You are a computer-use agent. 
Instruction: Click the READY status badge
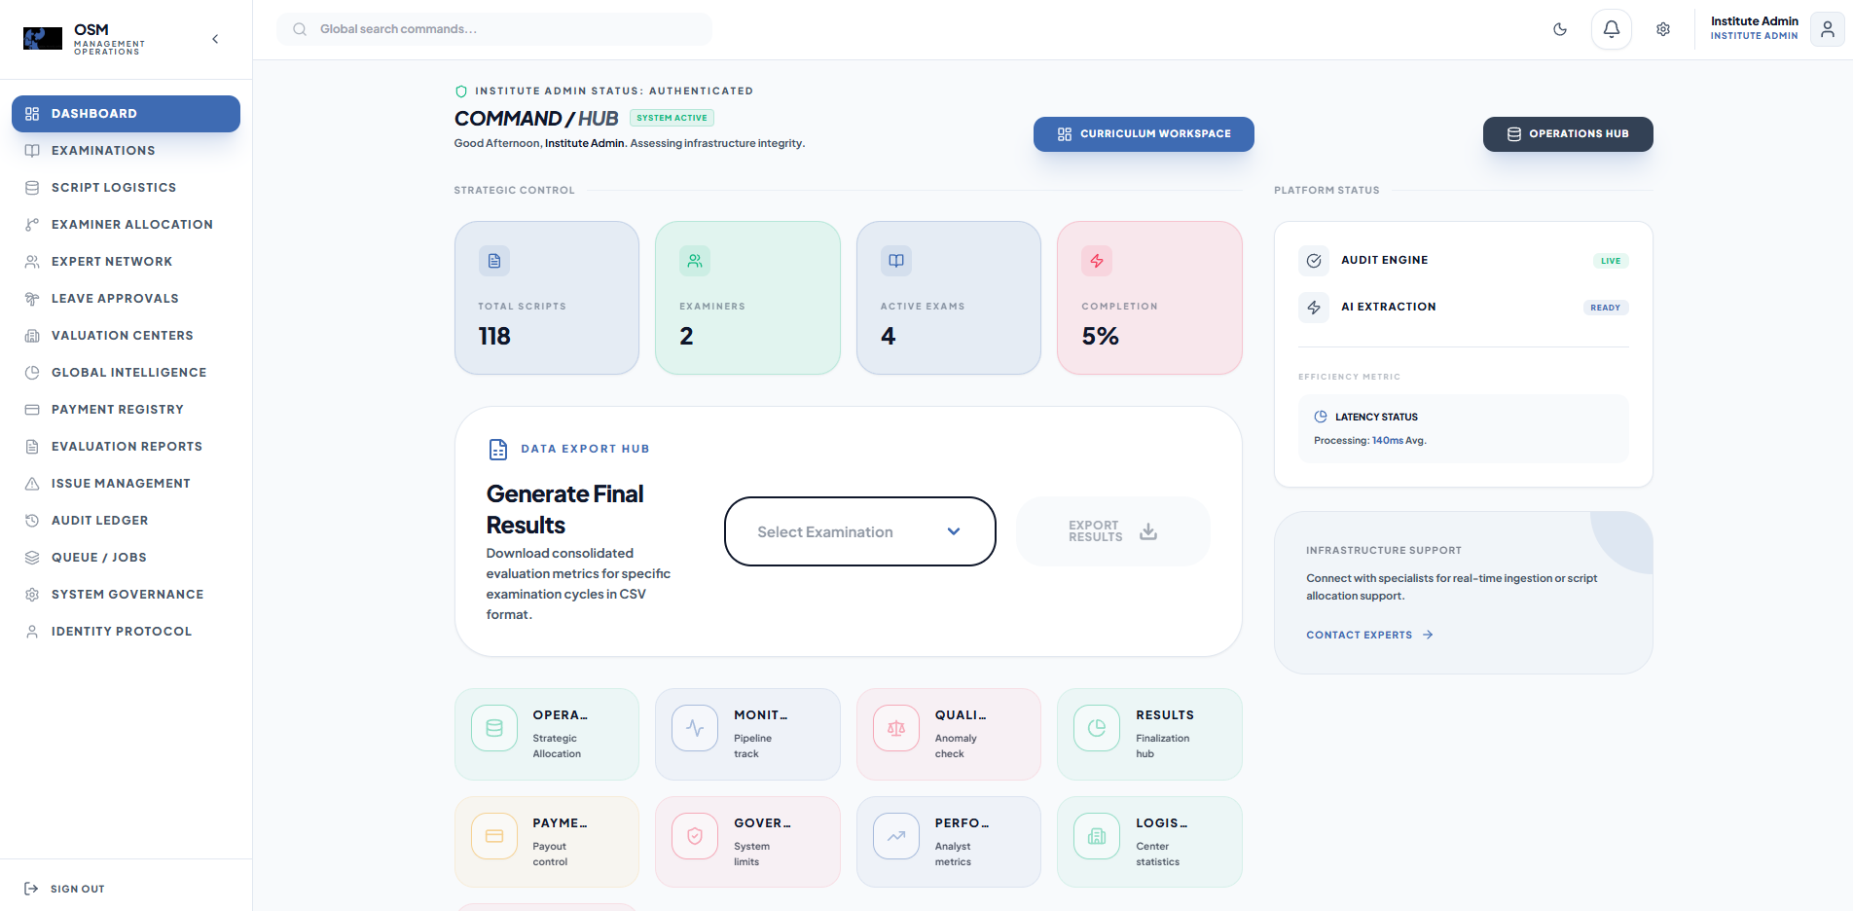[1606, 308]
